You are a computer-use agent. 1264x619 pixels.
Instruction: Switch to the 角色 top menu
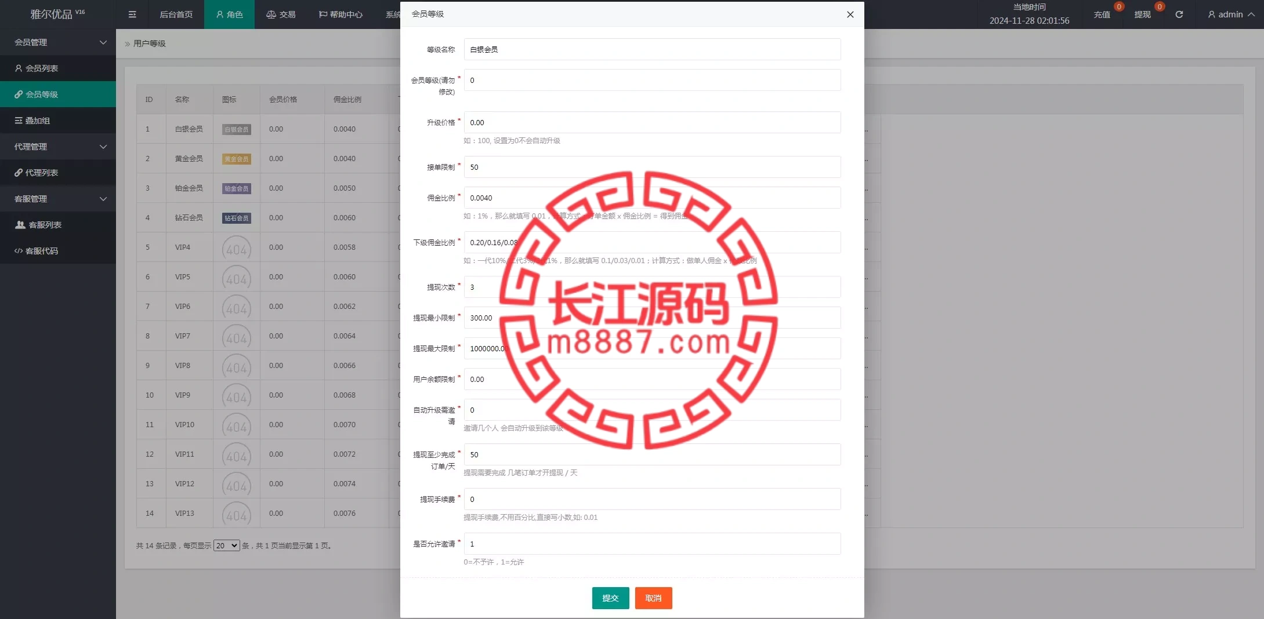pyautogui.click(x=229, y=14)
